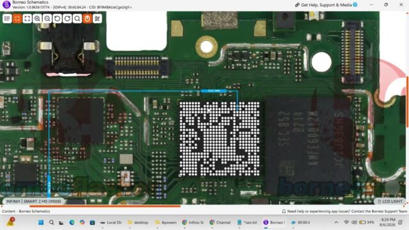This screenshot has width=409, height=230.
Task: Rotate the board image counter-clockwise
Action: tap(57, 19)
